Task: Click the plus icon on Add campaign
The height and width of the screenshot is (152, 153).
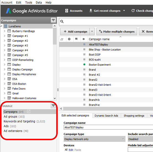Action: coord(65,31)
